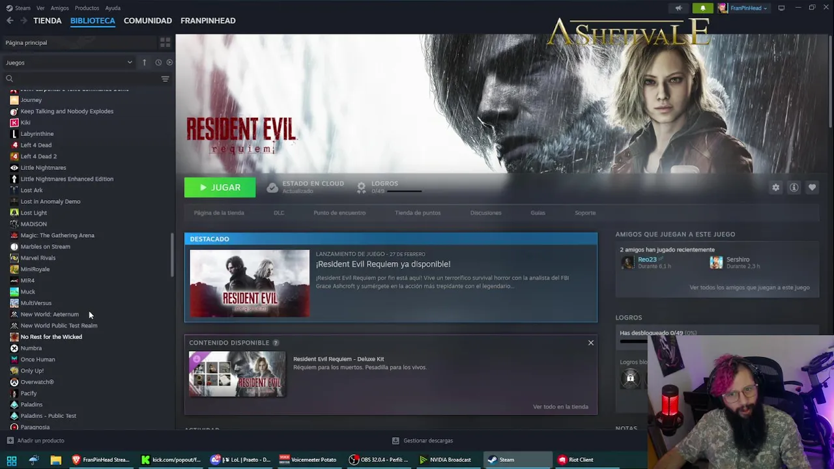Show game info icon
This screenshot has width=834, height=469.
(x=794, y=188)
